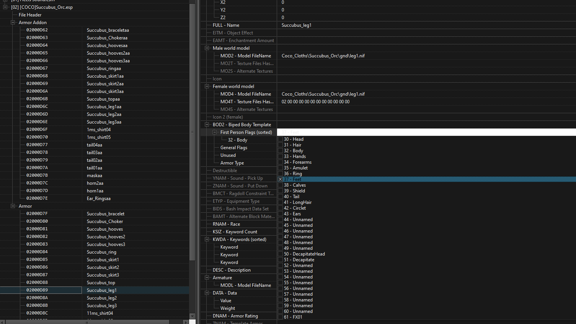Enable the 35 - Amulet flag
Image resolution: width=576 pixels, height=324 pixels.
[x=280, y=168]
